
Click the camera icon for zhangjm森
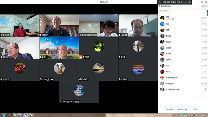click(206, 83)
